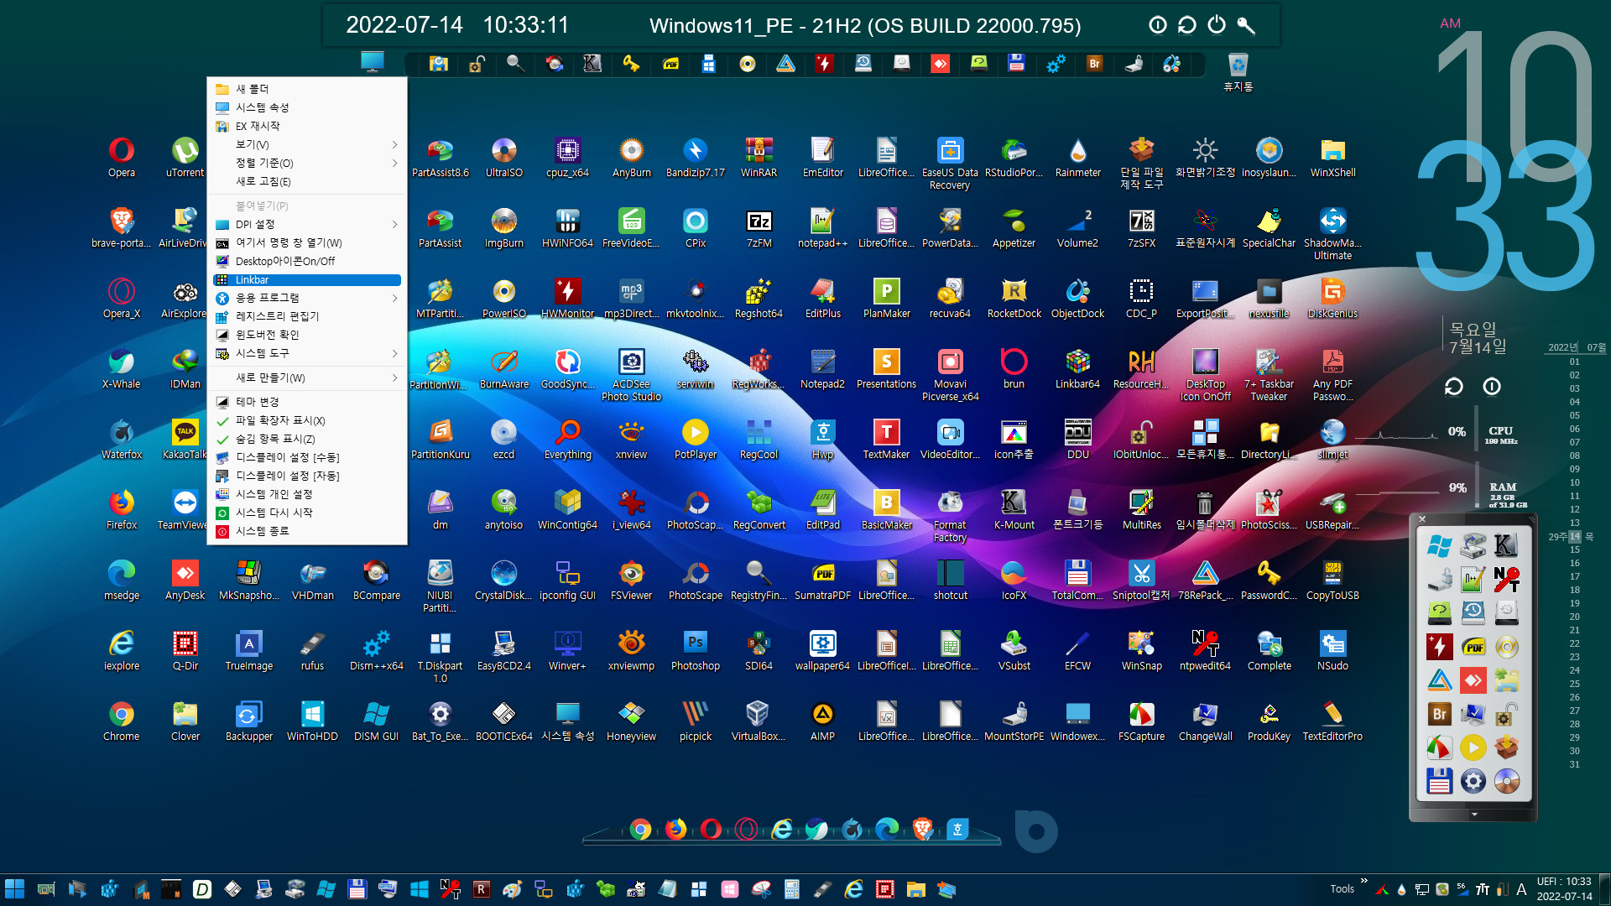Expand the 정렬 기준(O) submenu

307,163
